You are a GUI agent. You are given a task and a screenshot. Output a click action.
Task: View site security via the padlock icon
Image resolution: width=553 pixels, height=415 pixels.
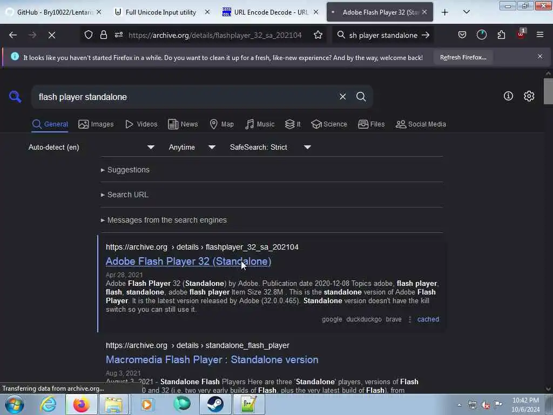[x=103, y=35]
